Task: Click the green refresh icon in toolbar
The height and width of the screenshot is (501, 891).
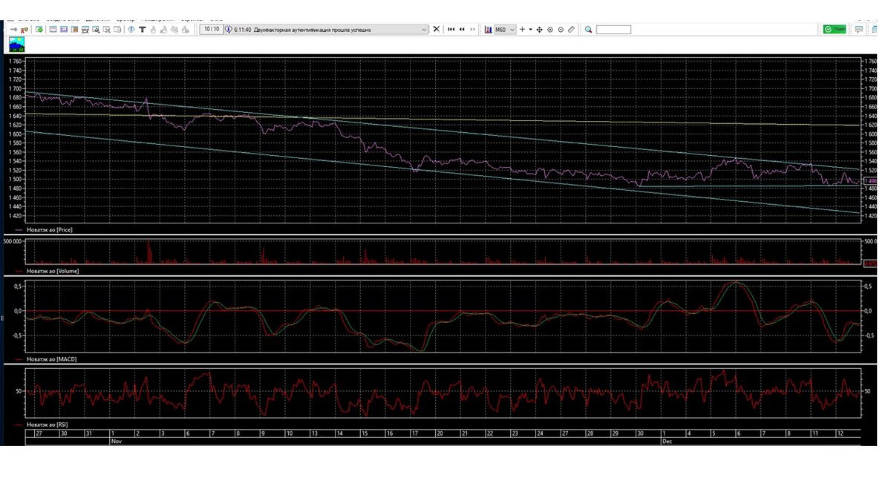Action: (x=39, y=30)
